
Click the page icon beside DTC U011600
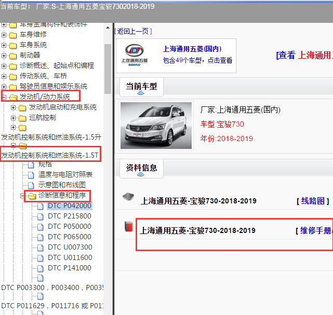tap(41, 258)
